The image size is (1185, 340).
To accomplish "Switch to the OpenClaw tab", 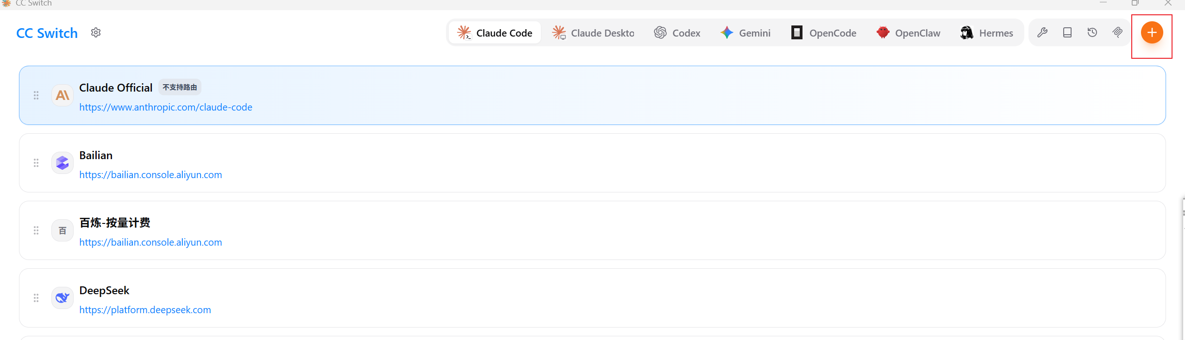I will (x=909, y=33).
